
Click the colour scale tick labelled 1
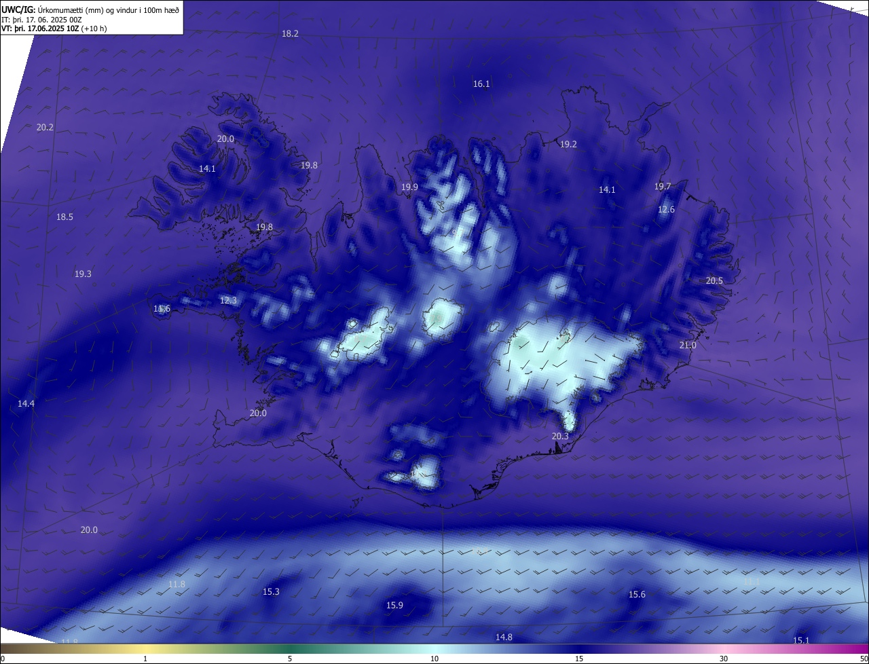pos(145,659)
